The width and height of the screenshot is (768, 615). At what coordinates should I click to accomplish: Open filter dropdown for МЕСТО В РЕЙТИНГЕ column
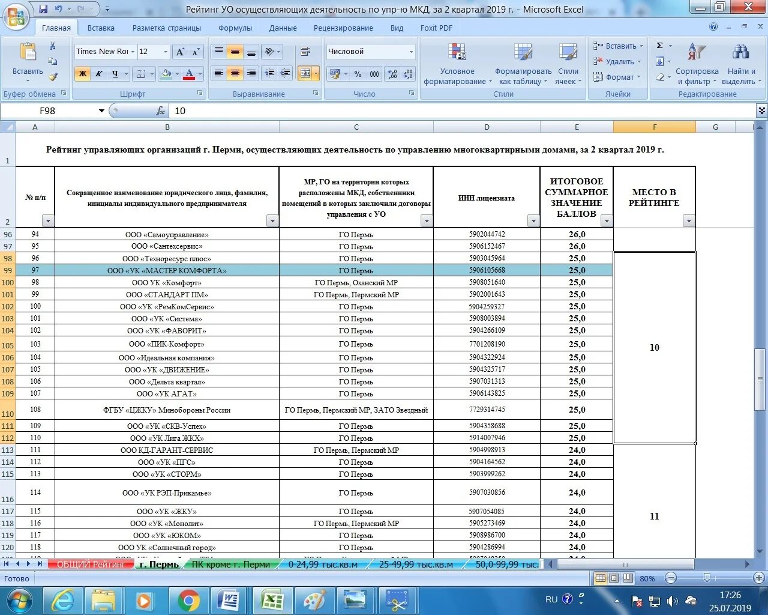[x=689, y=221]
